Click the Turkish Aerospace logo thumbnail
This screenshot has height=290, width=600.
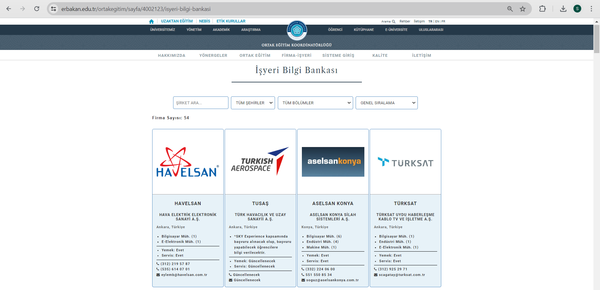point(260,162)
